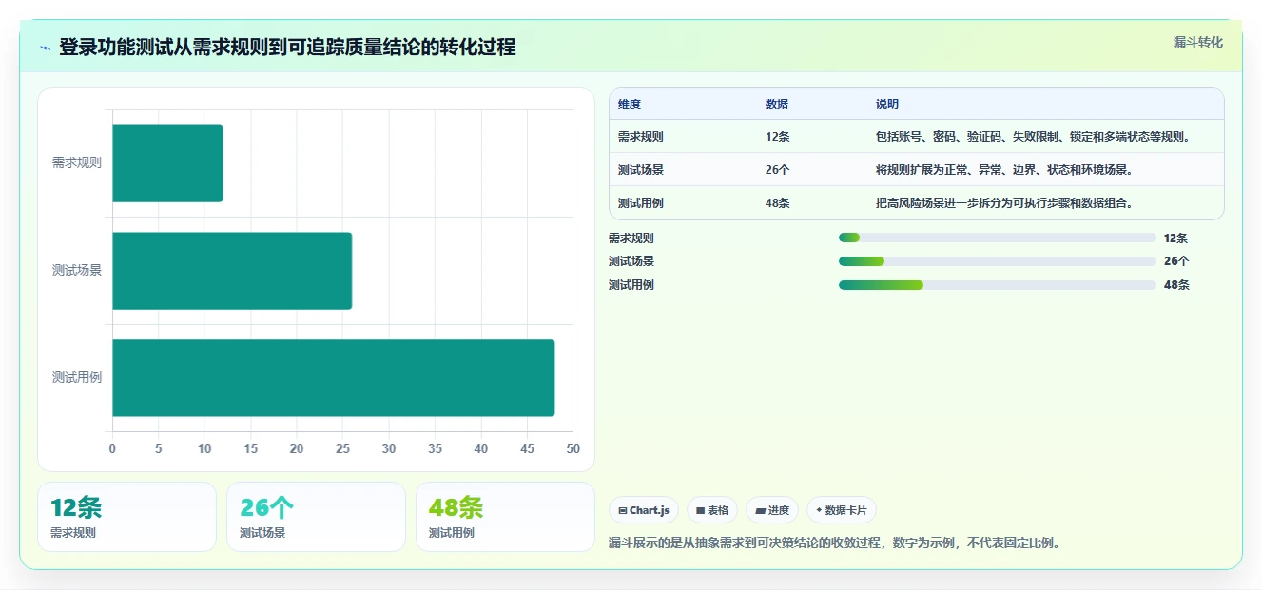Click the 测试场景 bar in chart
This screenshot has height=590, width=1262.
(x=232, y=271)
